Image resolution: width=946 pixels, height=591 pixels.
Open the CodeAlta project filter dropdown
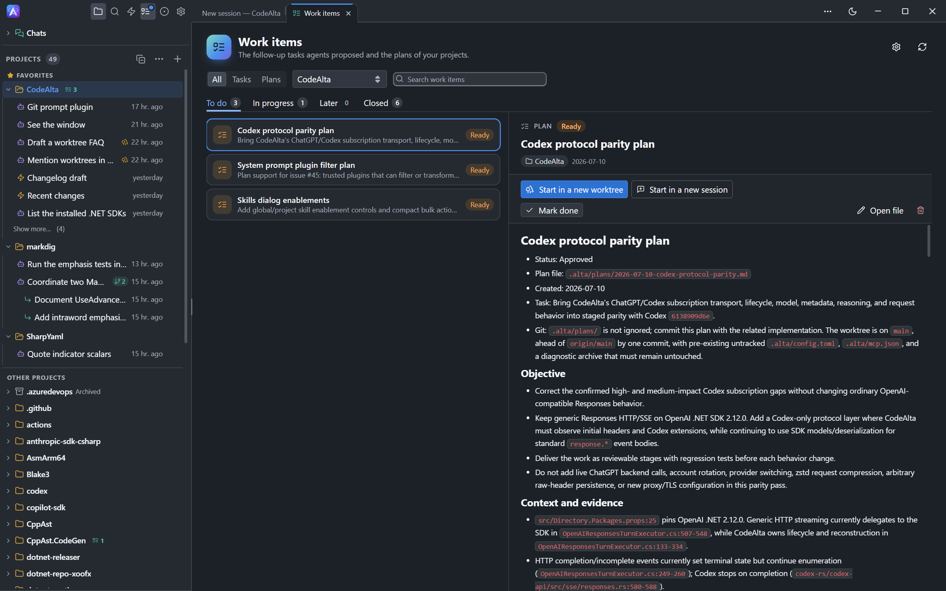coord(339,79)
